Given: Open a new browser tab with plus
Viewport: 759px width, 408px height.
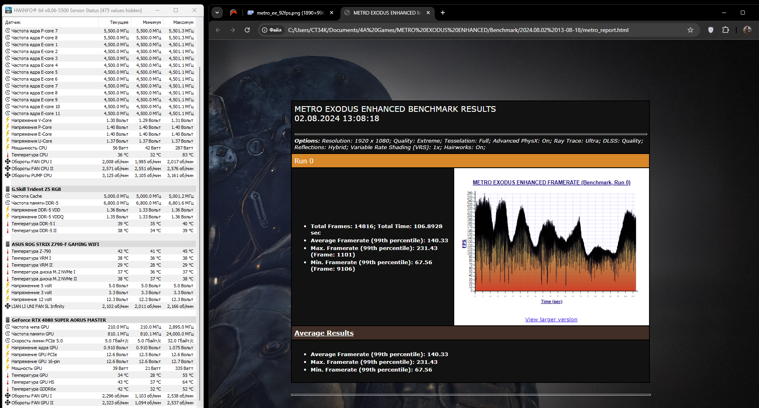Looking at the screenshot, I should [x=443, y=13].
